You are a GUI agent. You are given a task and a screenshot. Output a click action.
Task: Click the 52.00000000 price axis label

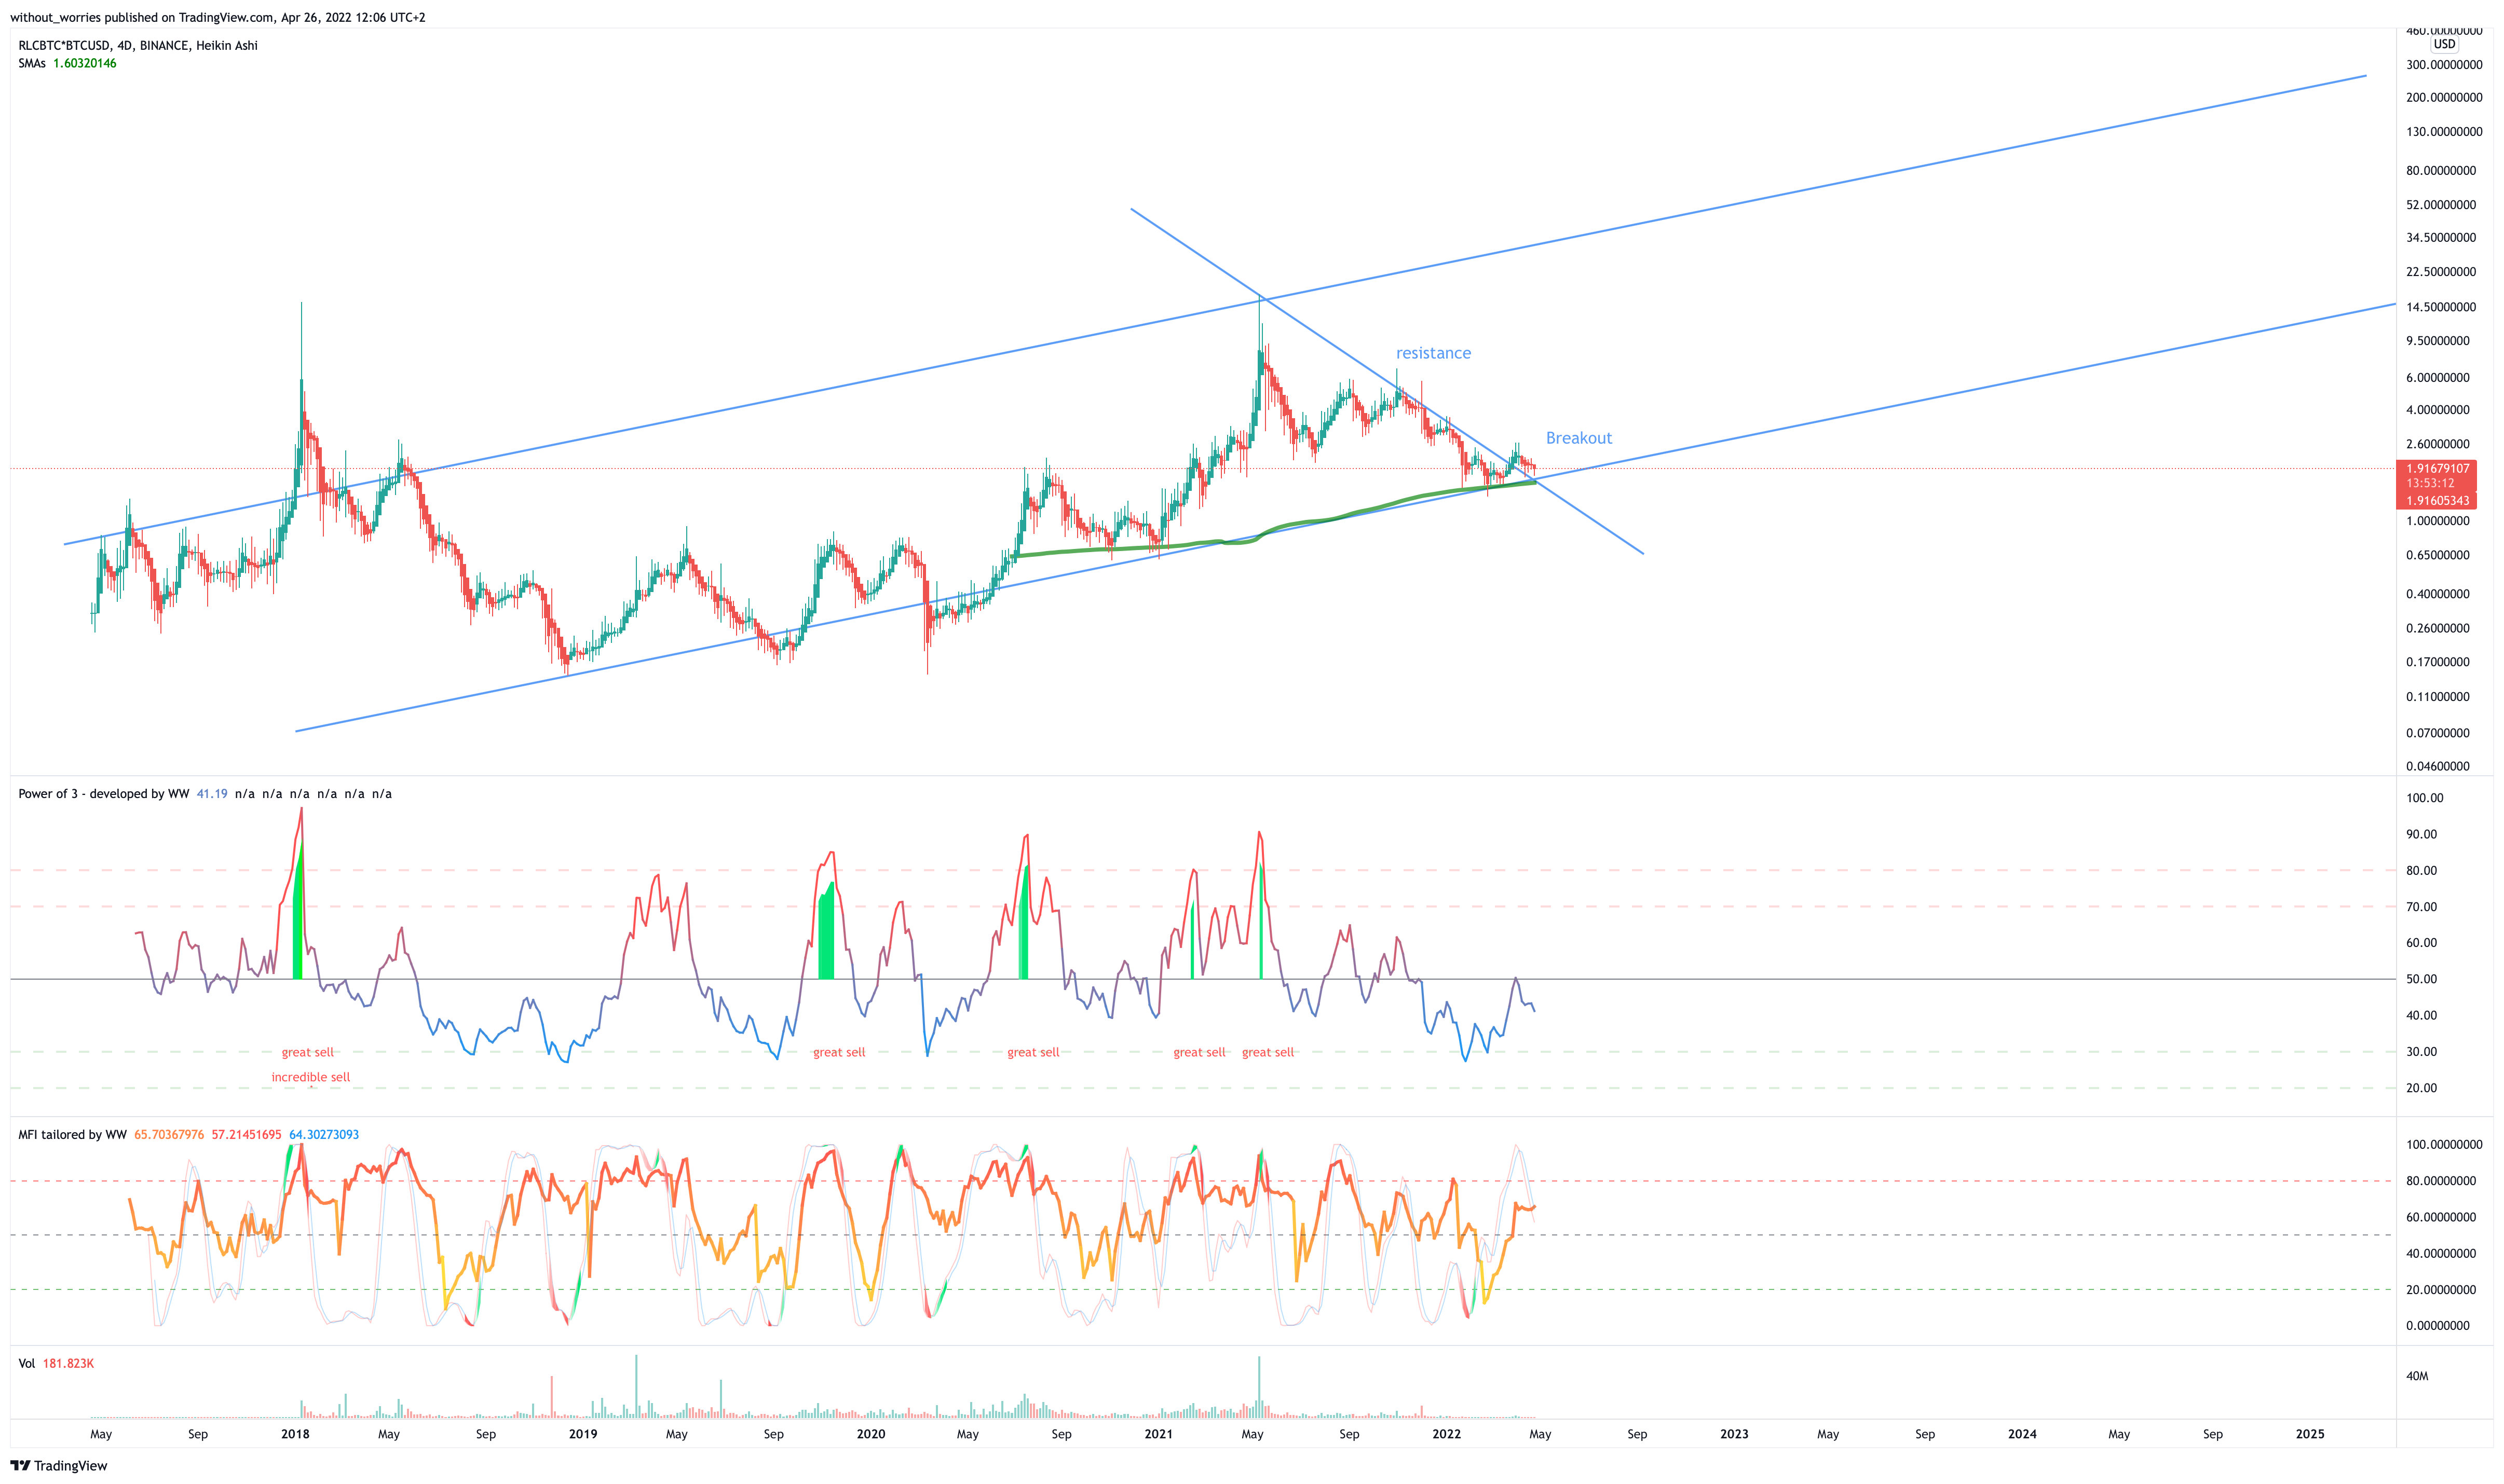(x=2441, y=205)
